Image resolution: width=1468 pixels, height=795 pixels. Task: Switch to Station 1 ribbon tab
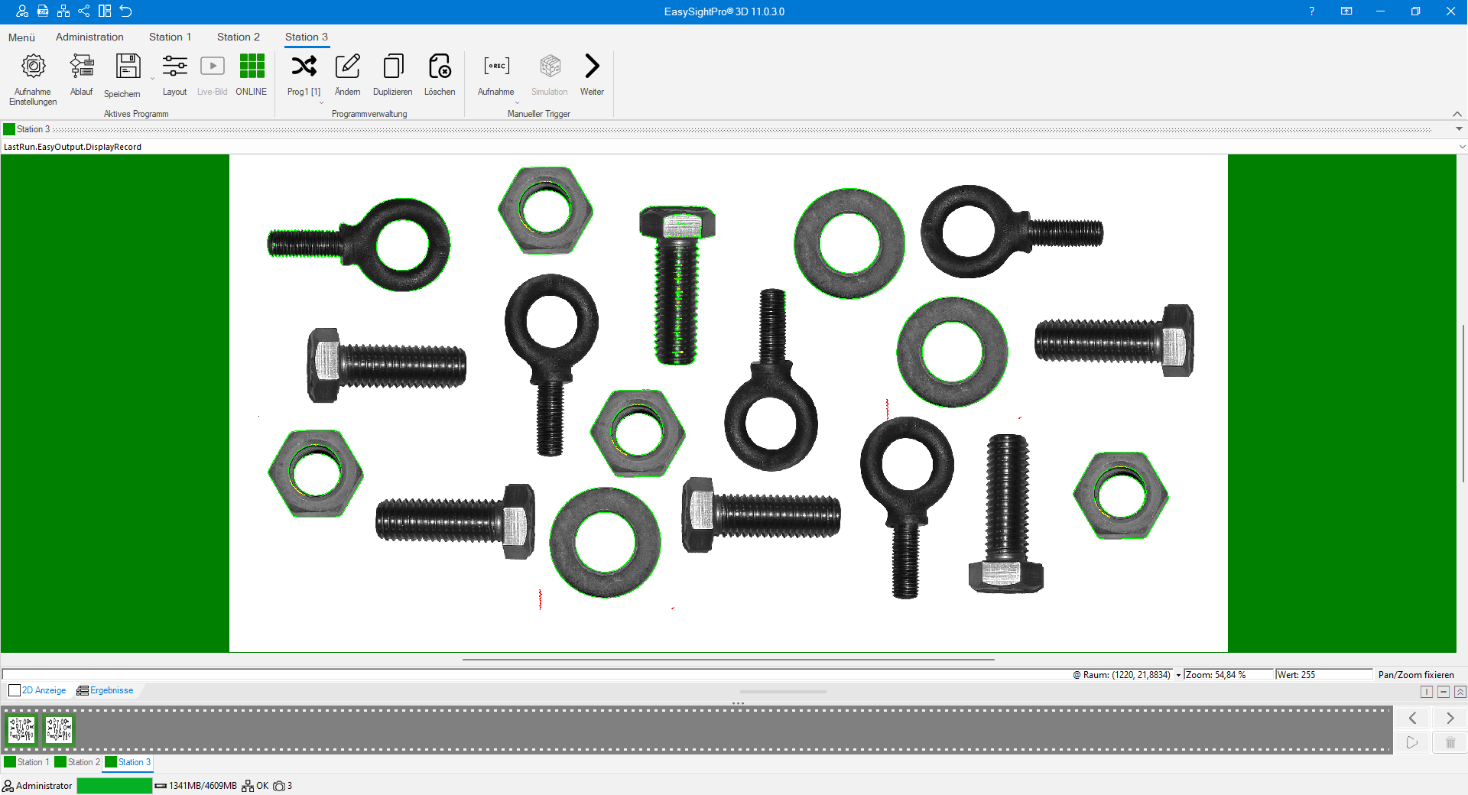pos(170,37)
